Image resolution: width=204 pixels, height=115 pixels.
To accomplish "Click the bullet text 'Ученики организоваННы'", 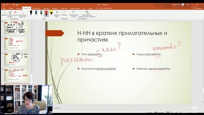I will pyautogui.click(x=153, y=69).
